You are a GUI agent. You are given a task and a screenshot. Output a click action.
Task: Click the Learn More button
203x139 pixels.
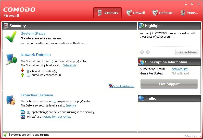click(187, 52)
